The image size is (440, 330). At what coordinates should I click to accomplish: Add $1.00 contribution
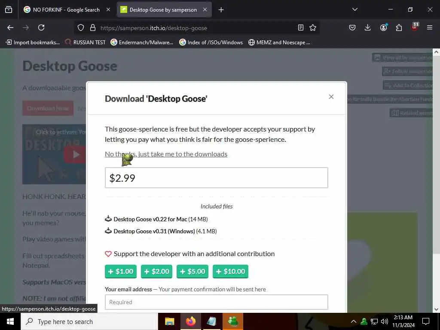click(x=121, y=272)
